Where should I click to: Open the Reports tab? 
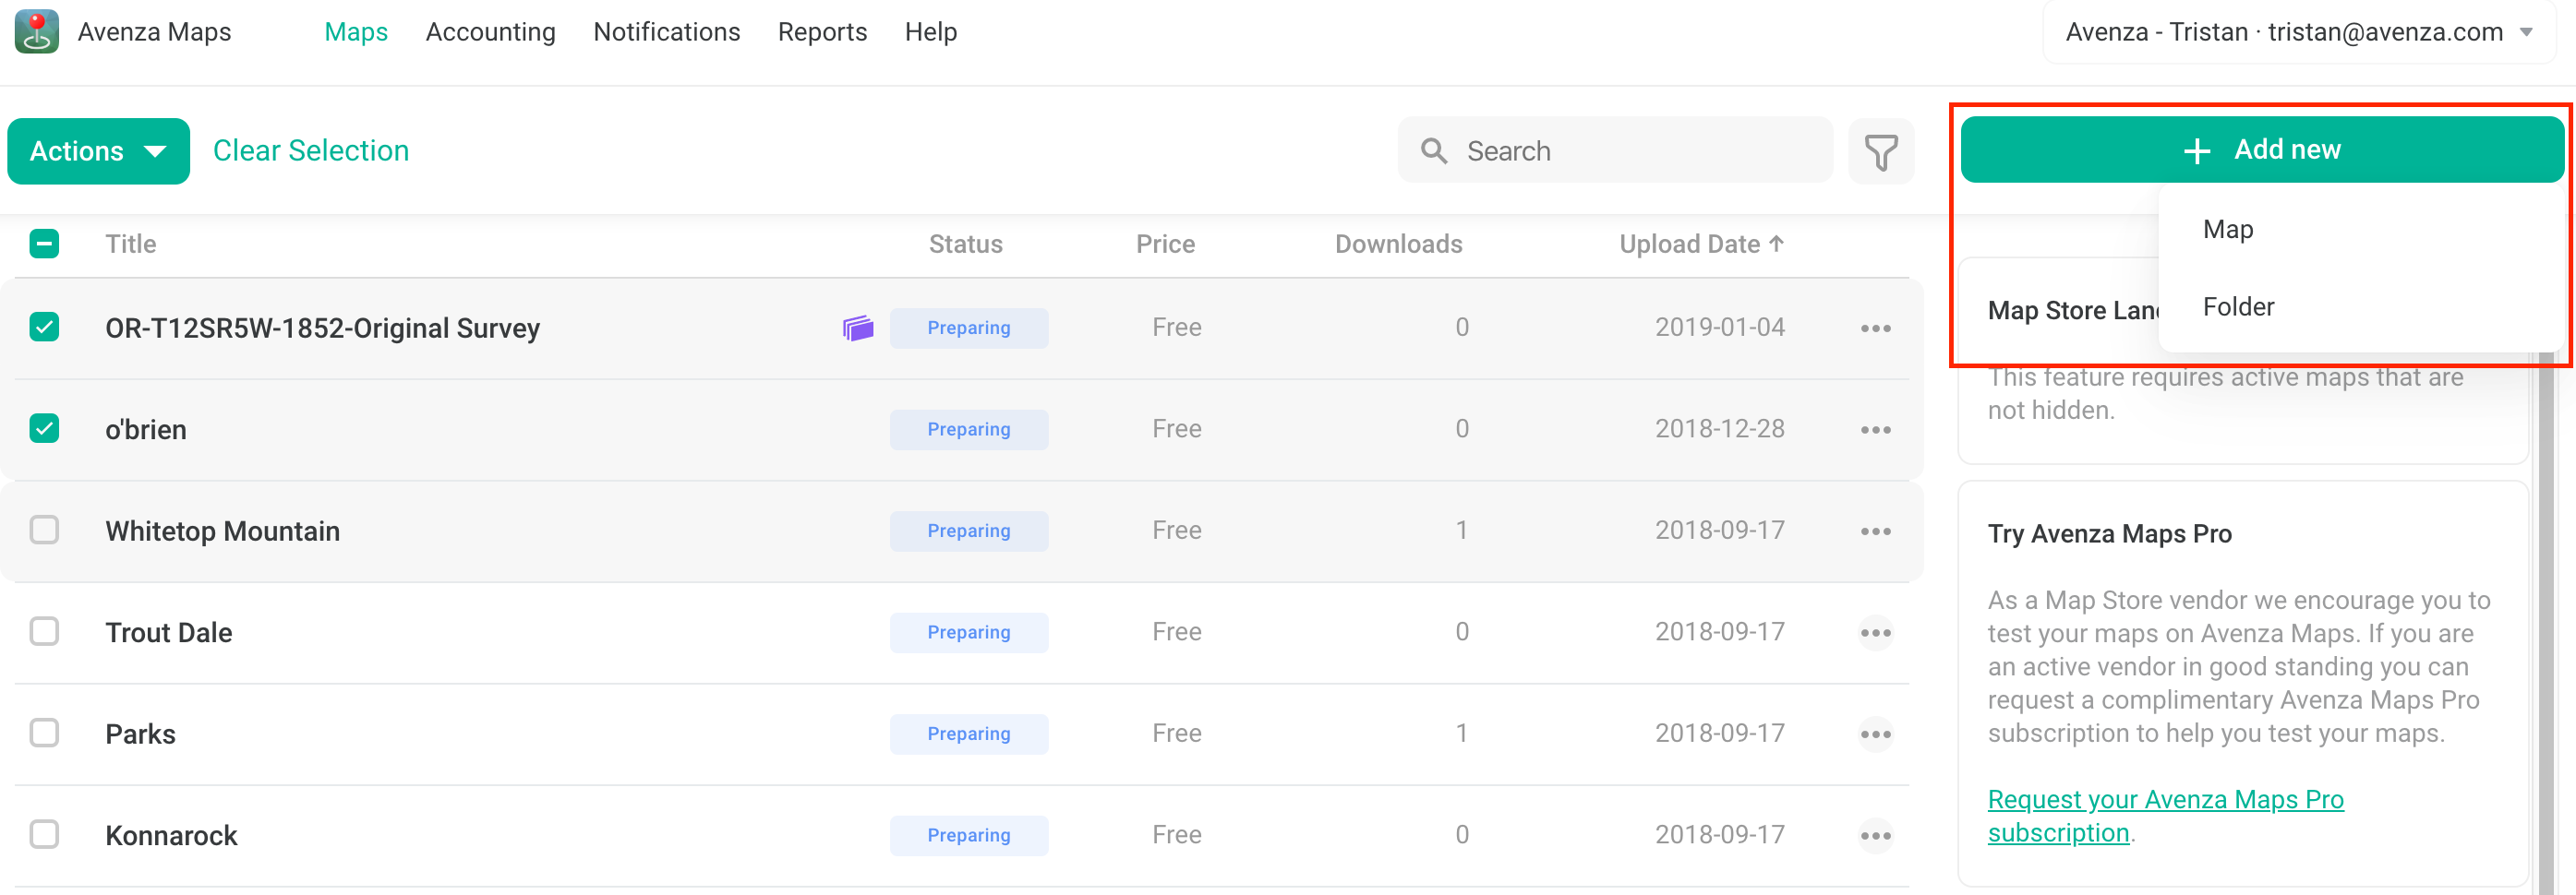[822, 32]
